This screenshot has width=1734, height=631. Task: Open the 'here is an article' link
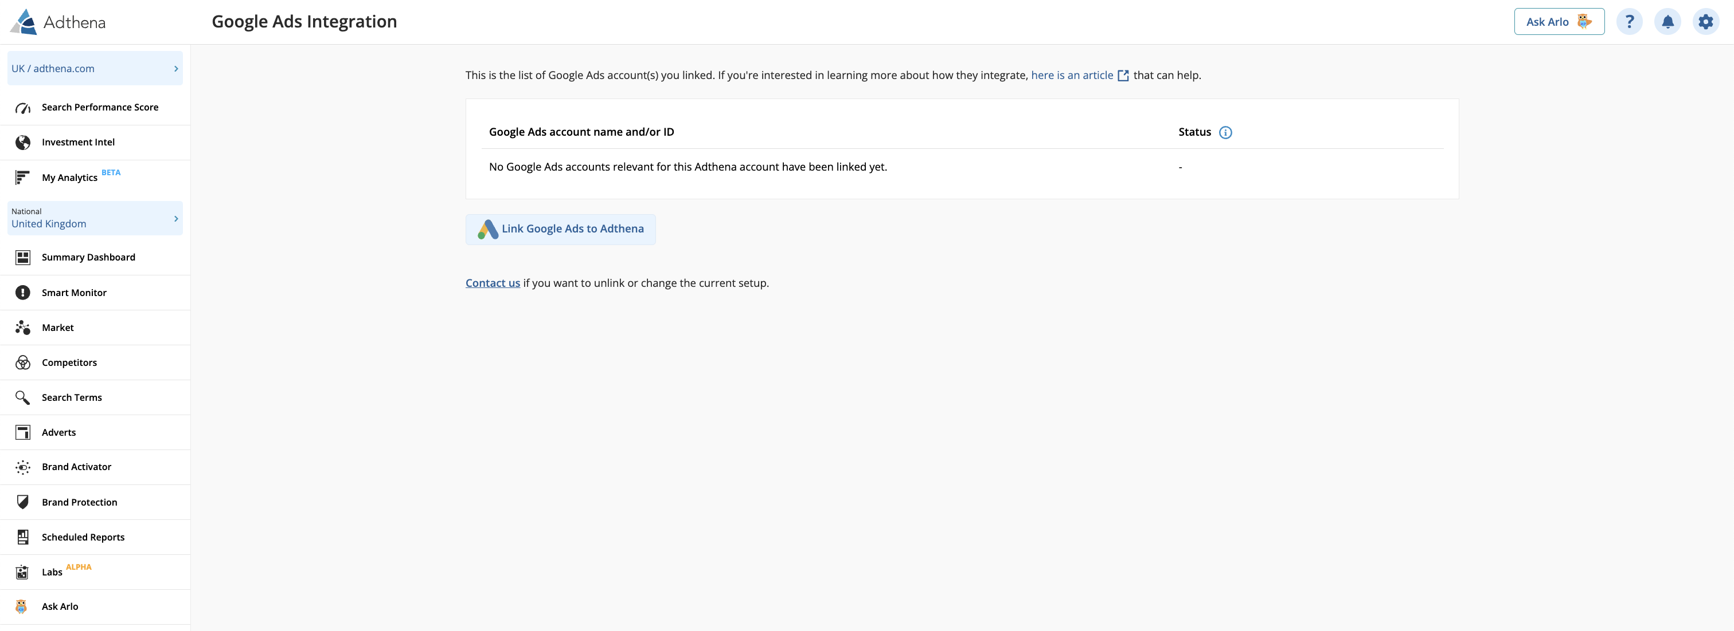coord(1072,75)
